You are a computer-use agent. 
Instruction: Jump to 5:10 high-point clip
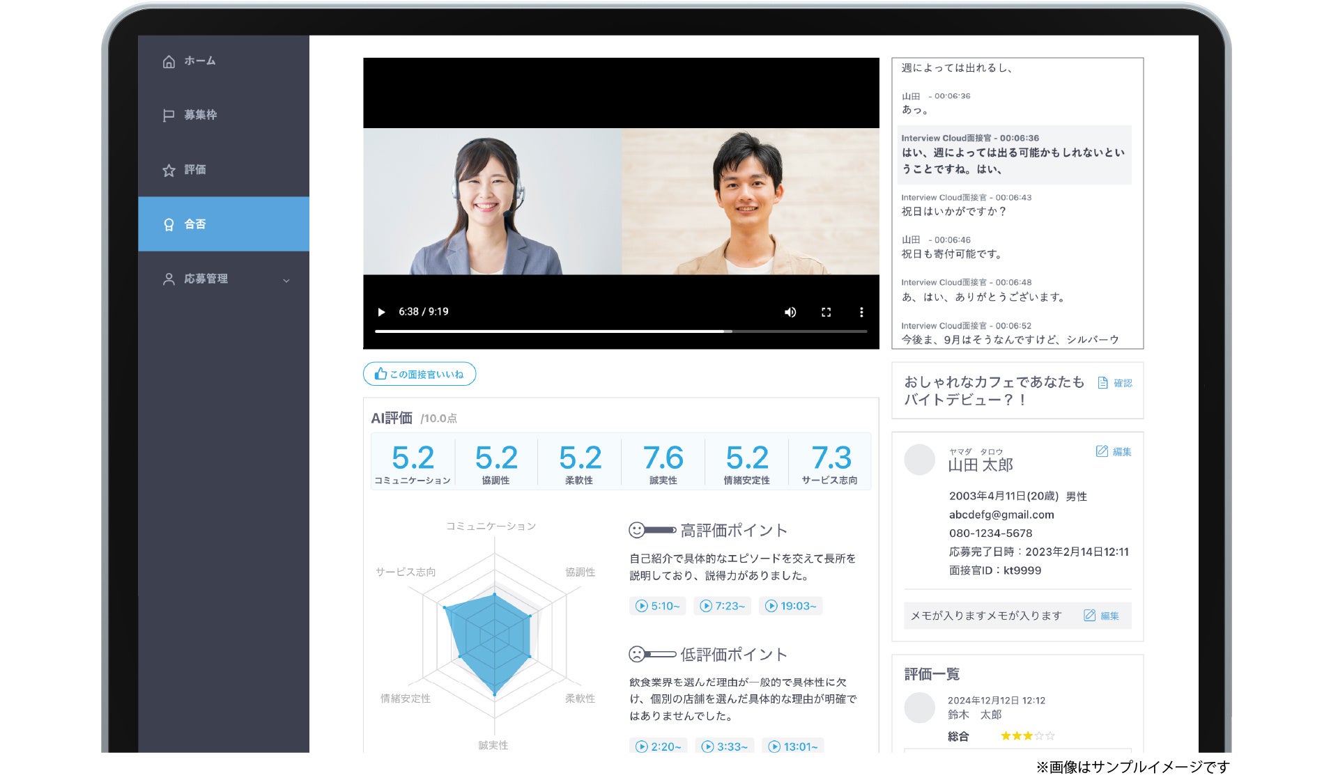pos(658,606)
